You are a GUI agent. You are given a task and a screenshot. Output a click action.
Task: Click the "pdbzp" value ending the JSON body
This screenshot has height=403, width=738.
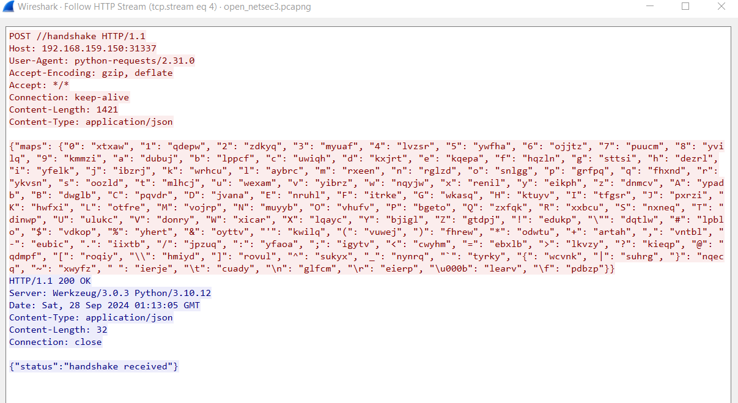click(x=585, y=268)
